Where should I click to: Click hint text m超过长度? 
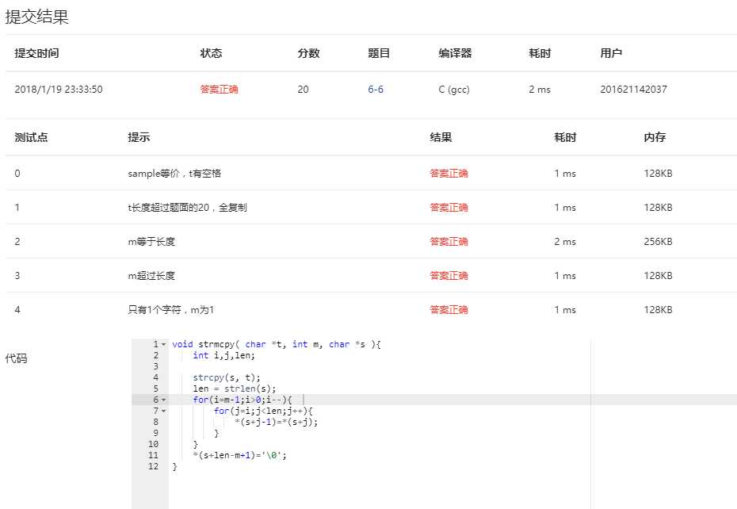click(151, 276)
